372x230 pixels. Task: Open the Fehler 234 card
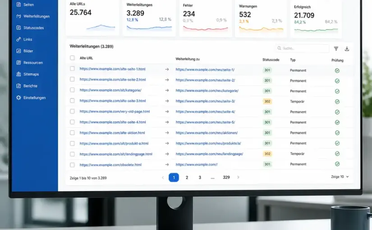[x=206, y=18]
